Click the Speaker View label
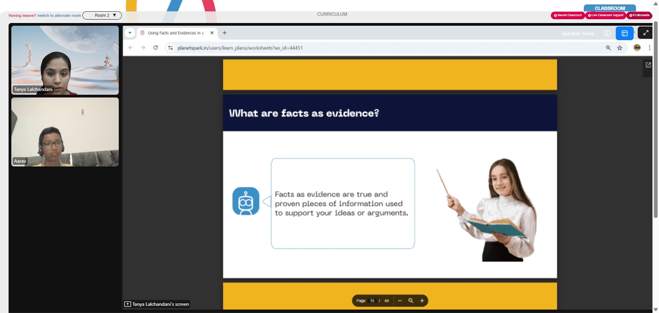659x313 pixels. pos(577,34)
